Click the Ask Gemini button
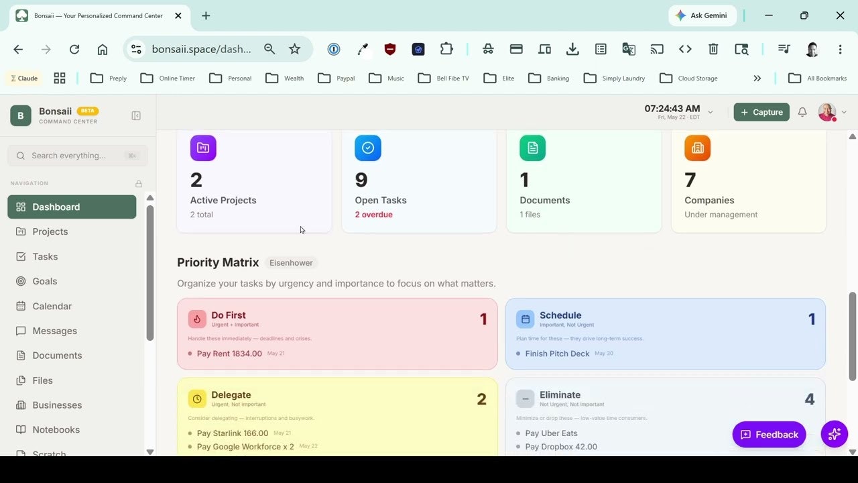This screenshot has height=483, width=858. [702, 15]
